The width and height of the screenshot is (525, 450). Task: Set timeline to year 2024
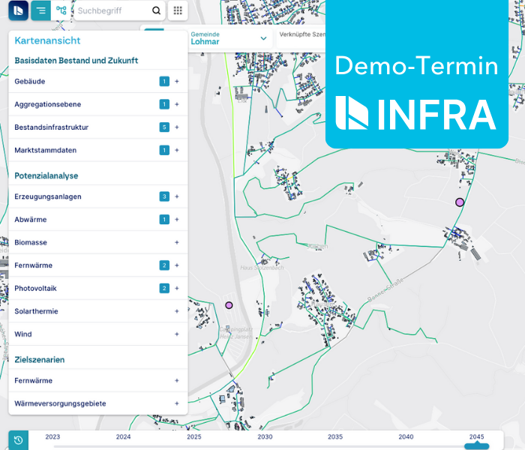[123, 436]
